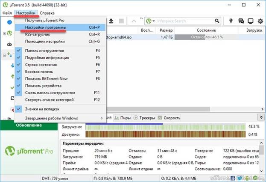Viewport: 266px width, 182px height.
Task: Click details pane scrollbar up arrow
Action: 261,143
